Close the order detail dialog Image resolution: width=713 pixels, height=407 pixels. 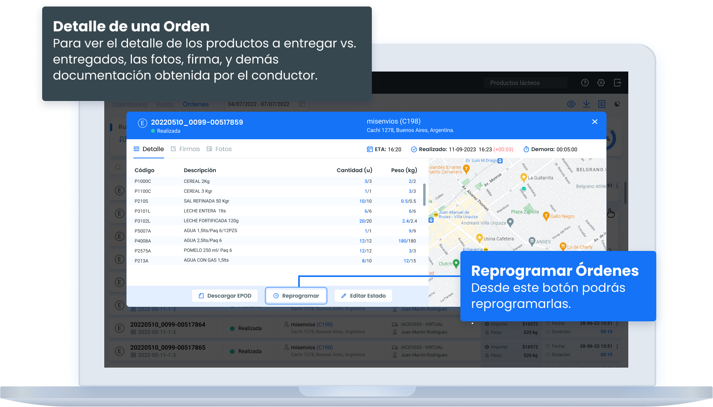[595, 122]
